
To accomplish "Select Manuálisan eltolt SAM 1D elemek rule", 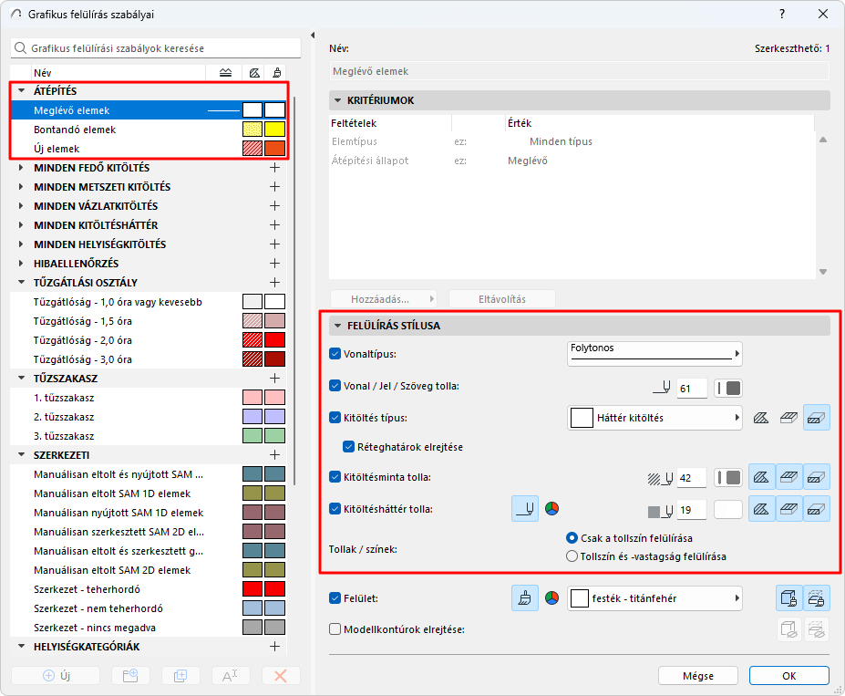I will pyautogui.click(x=149, y=493).
